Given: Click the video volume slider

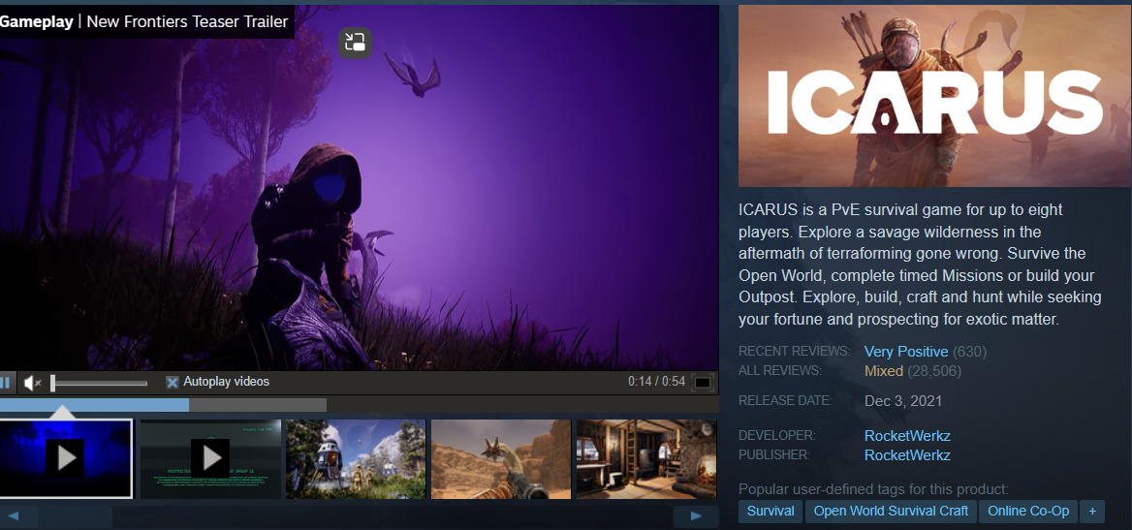Looking at the screenshot, I should tap(99, 383).
